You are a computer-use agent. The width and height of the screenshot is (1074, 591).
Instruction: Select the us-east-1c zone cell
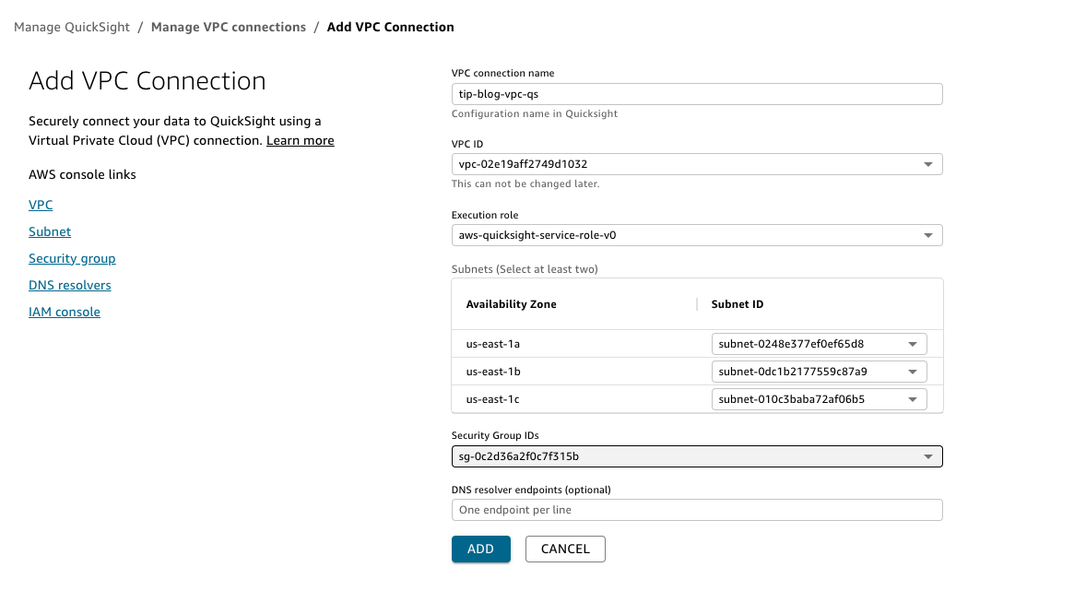[x=493, y=399]
